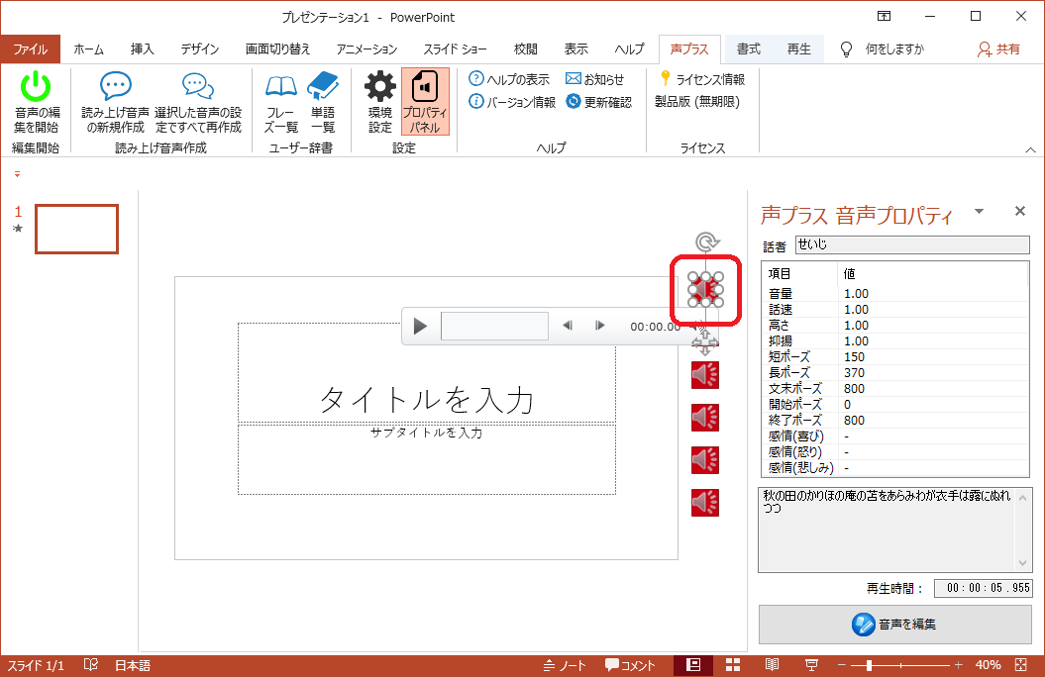Click the 何をしますか search box
1045x677 pixels.
(x=883, y=49)
